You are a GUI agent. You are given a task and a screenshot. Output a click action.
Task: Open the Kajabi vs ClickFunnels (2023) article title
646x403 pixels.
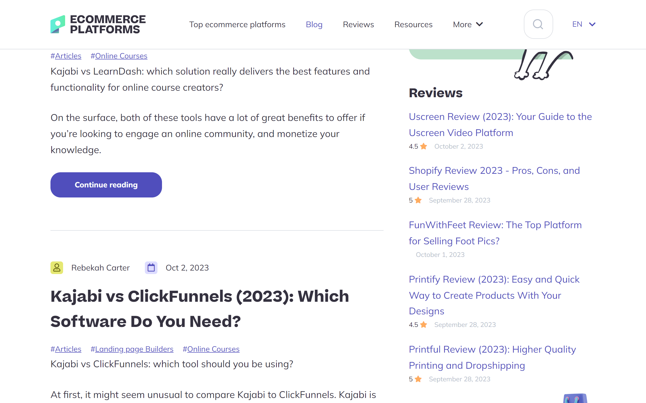click(200, 309)
